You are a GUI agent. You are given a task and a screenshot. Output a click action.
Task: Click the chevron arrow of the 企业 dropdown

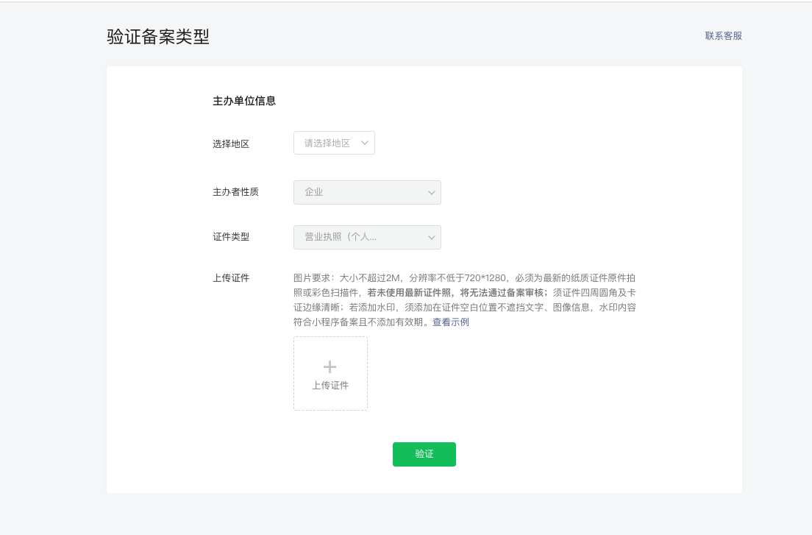pyautogui.click(x=431, y=193)
